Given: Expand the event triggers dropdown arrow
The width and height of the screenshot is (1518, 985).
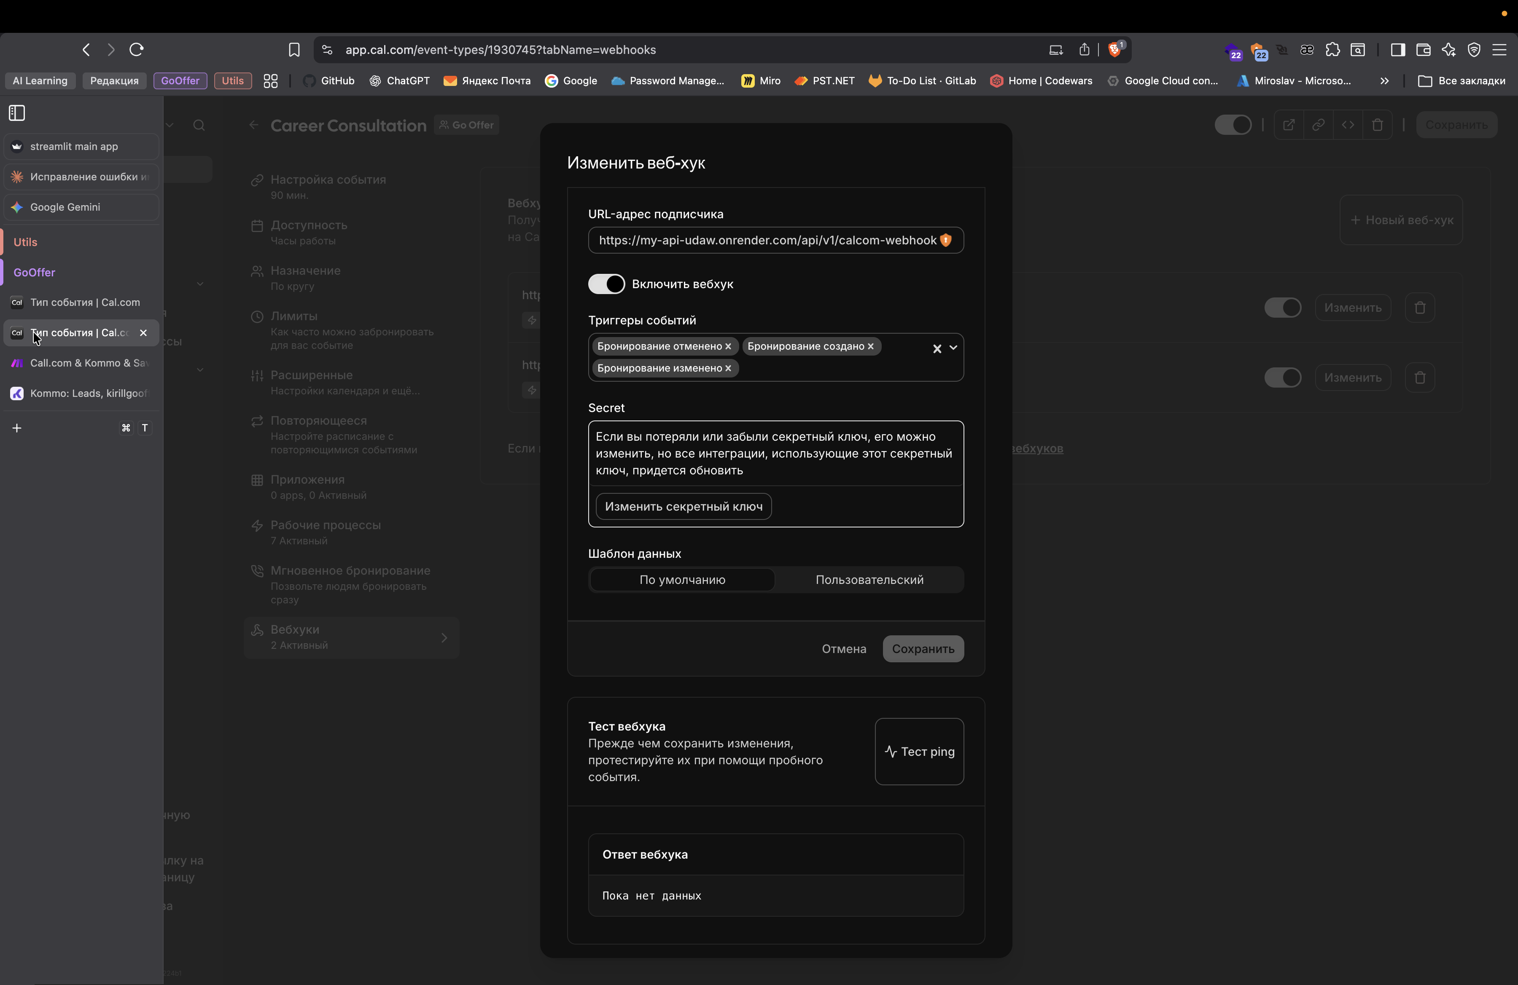Looking at the screenshot, I should [953, 348].
